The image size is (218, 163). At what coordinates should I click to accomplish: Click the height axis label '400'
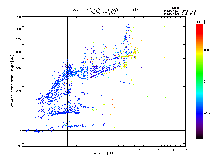tap(18, 52)
